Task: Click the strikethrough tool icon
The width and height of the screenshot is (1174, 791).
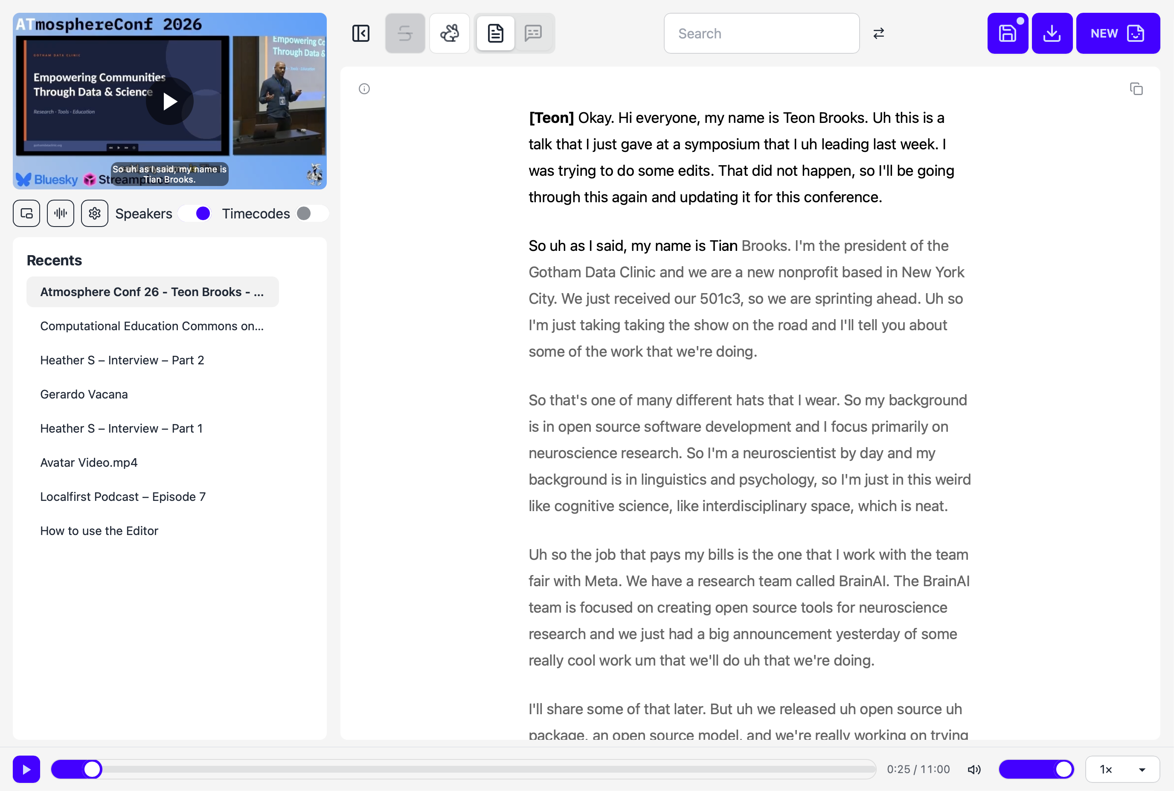Action: tap(405, 33)
